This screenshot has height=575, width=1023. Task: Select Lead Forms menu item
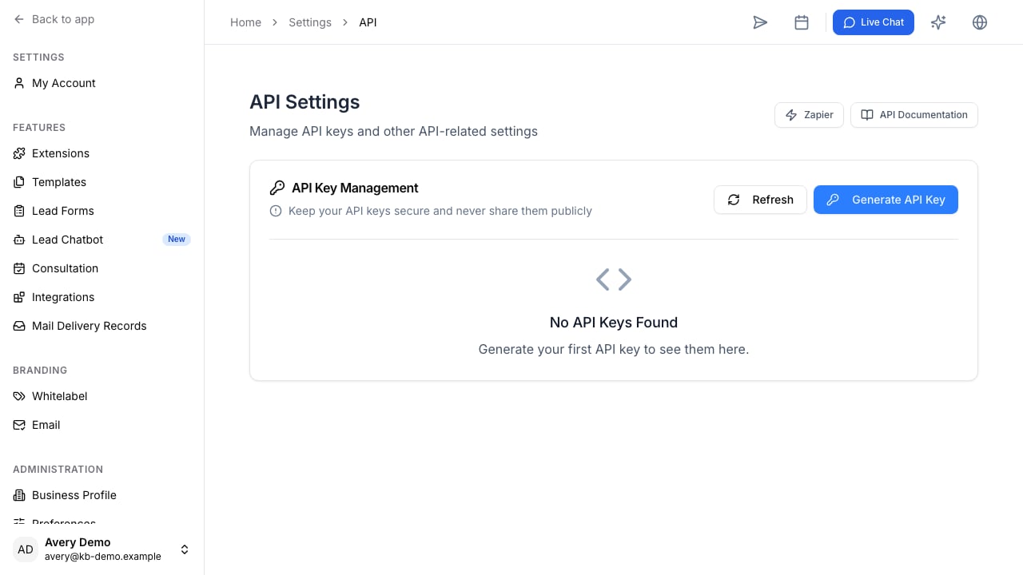click(102, 211)
